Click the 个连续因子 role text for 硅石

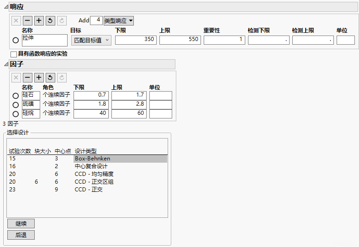pos(56,95)
